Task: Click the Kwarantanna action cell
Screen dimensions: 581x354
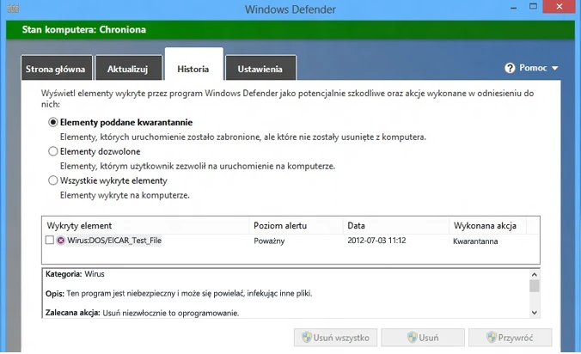Action: (475, 241)
